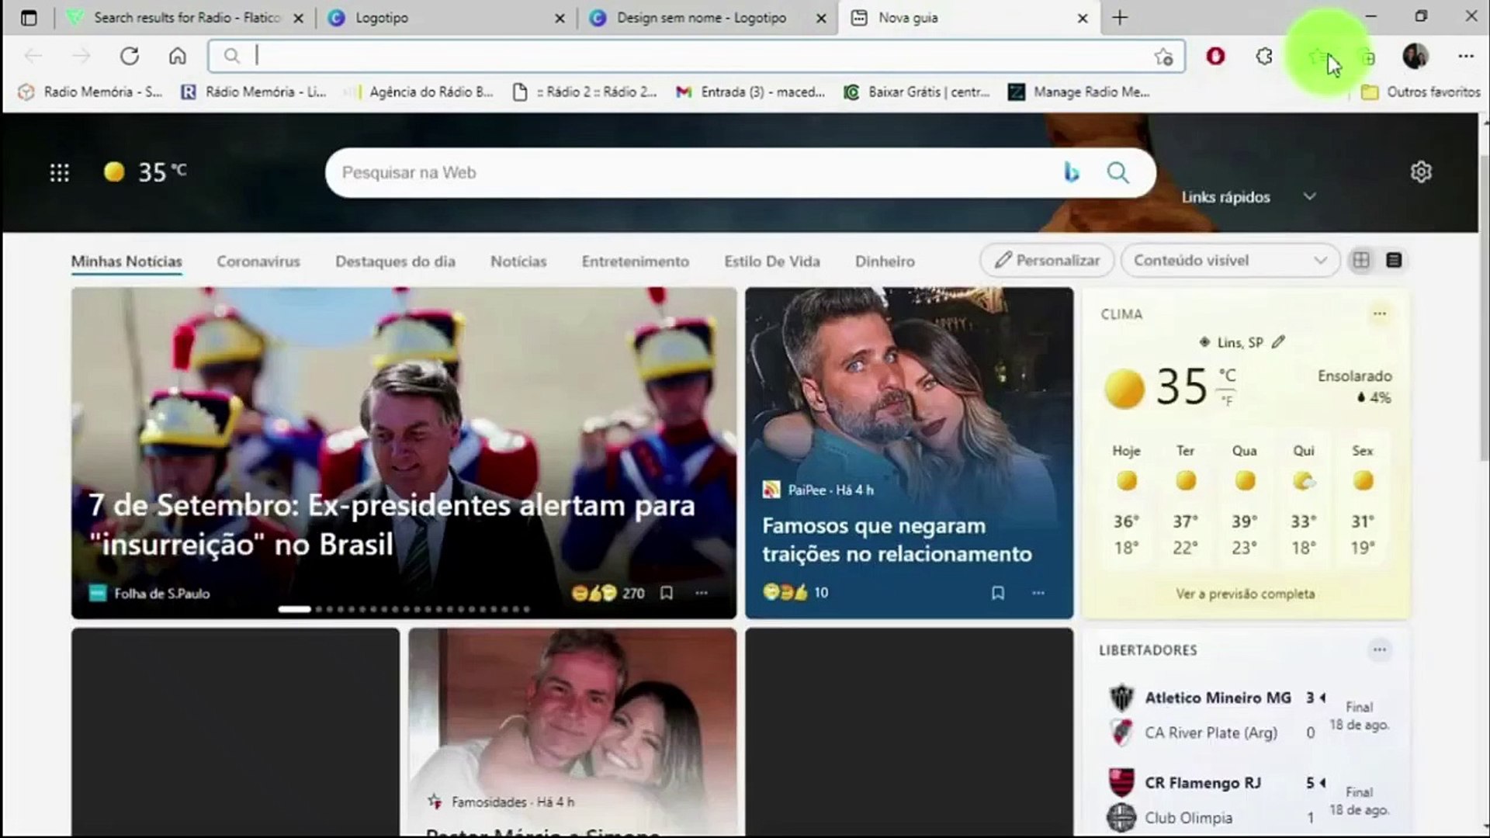The width and height of the screenshot is (1490, 838).
Task: Click the Bing logo in search box
Action: click(x=1072, y=172)
